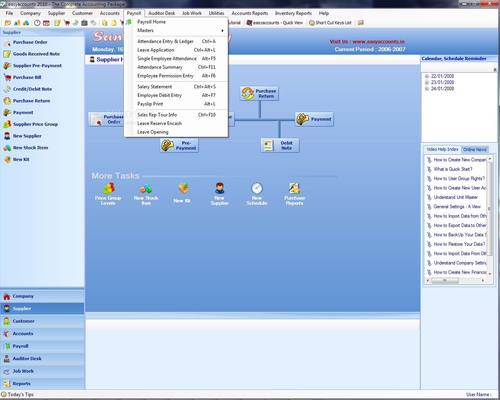
Task: Open New Stock Item in the left sidebar
Action: [x=30, y=148]
